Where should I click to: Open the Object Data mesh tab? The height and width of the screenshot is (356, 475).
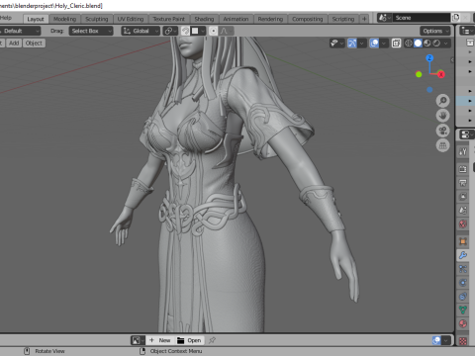tap(463, 310)
